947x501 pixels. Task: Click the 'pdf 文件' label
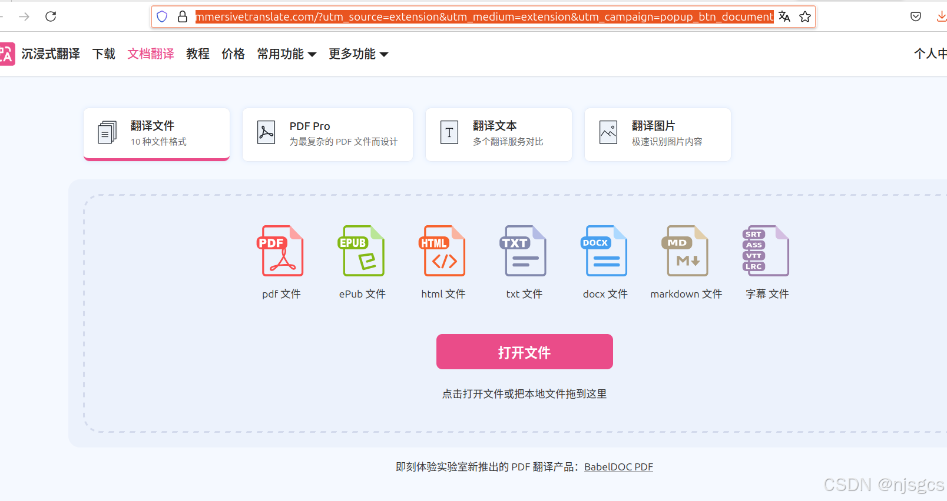(x=282, y=294)
